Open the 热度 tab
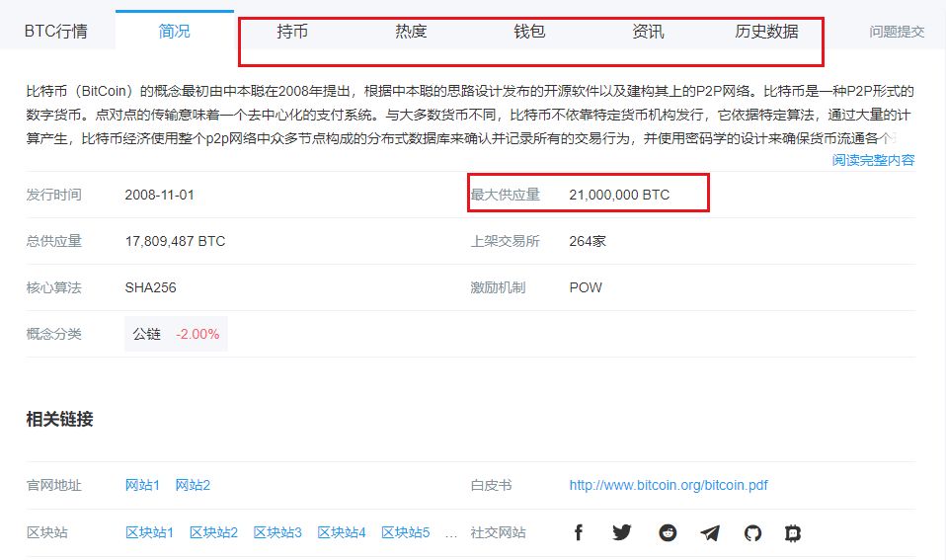 pos(411,31)
